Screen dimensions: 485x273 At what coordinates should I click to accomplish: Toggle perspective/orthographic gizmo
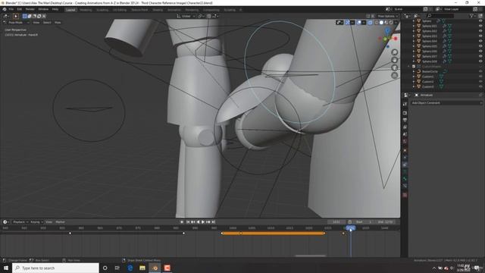(x=394, y=75)
